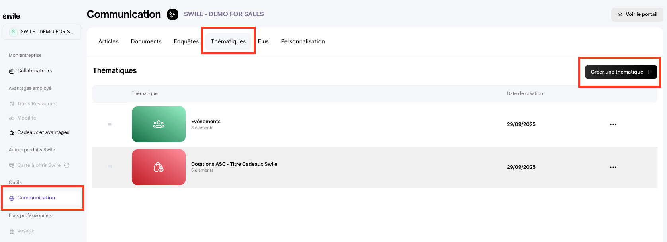Click the red Dotations ASC thumbnail
Screen dimensions: 667x242
[158, 167]
